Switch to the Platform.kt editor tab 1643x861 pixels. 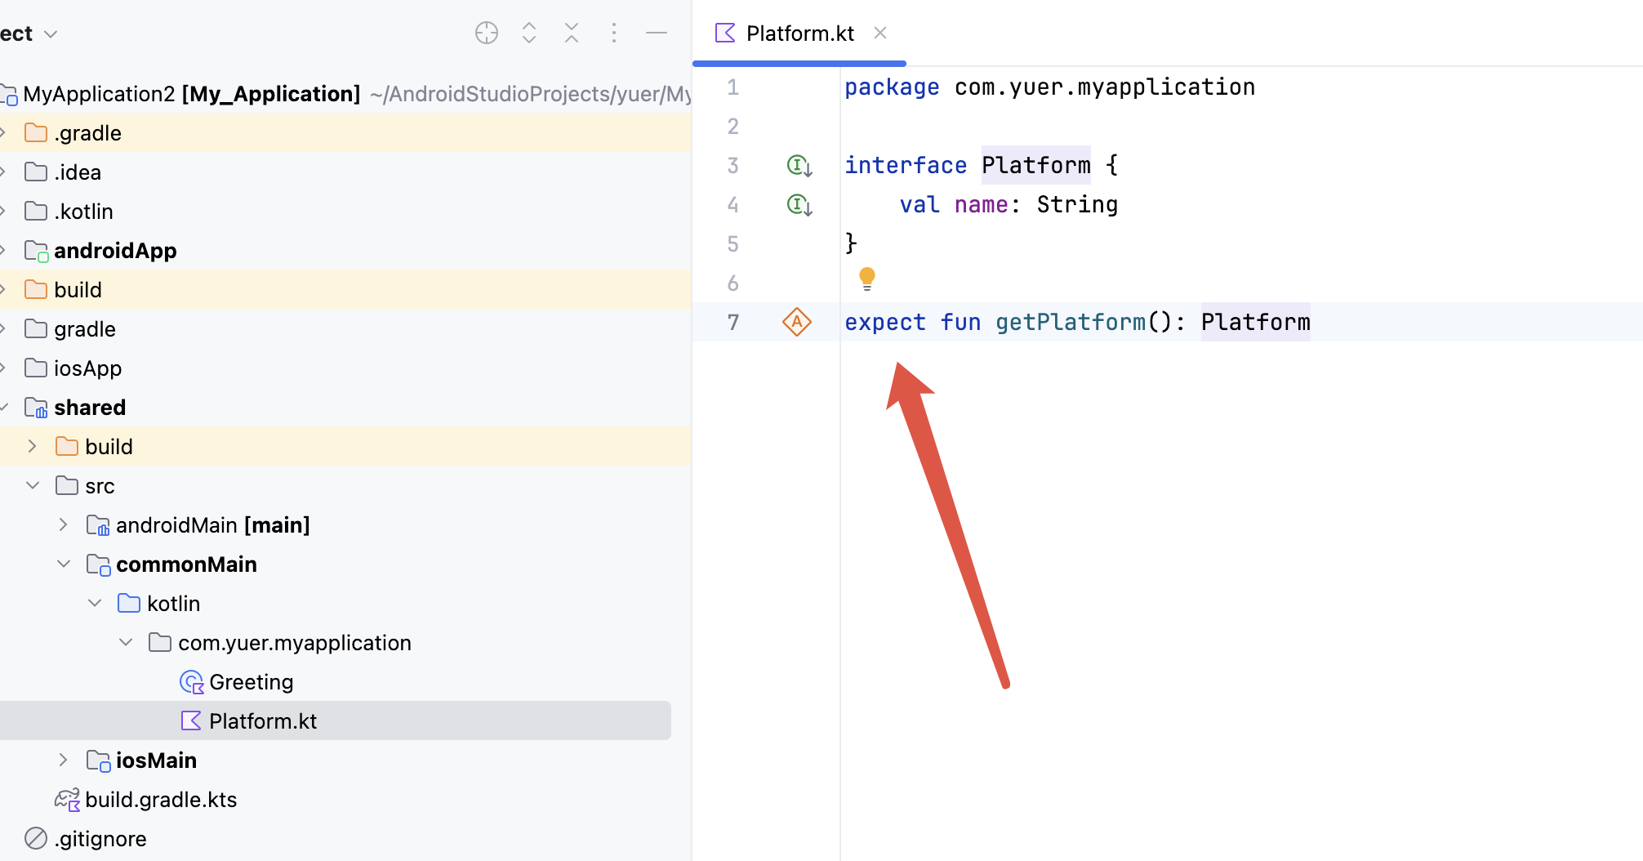click(x=799, y=33)
